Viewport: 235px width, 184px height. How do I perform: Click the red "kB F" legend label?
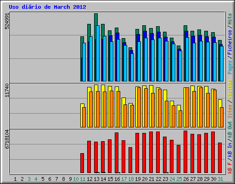(230, 167)
